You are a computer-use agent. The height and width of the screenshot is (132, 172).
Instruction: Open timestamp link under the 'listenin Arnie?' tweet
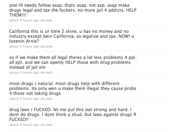click(24, 46)
